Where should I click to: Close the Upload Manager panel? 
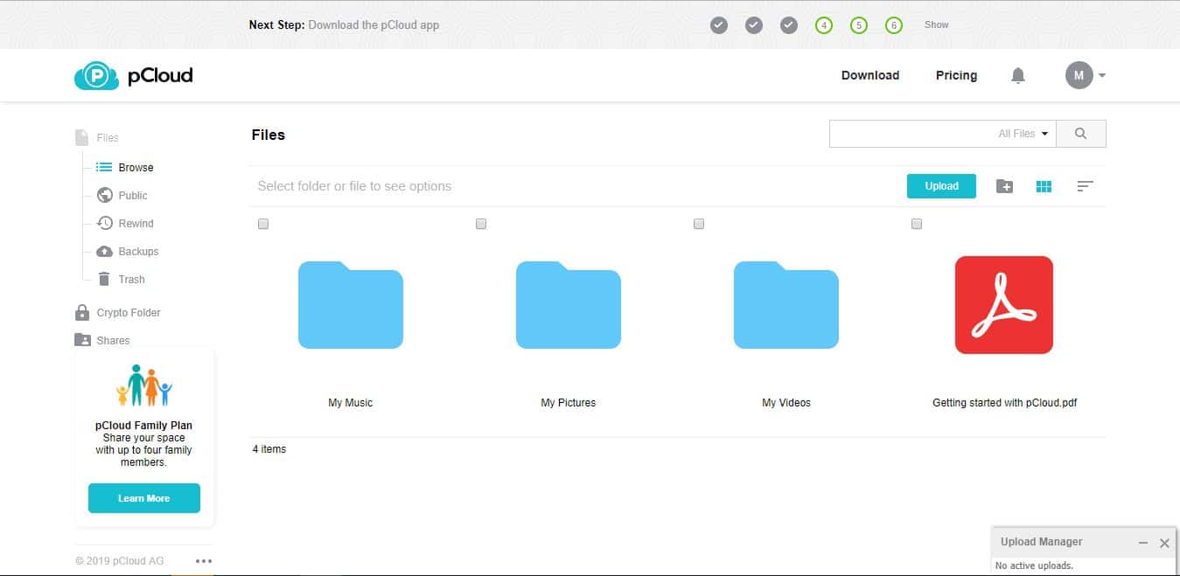click(1164, 543)
